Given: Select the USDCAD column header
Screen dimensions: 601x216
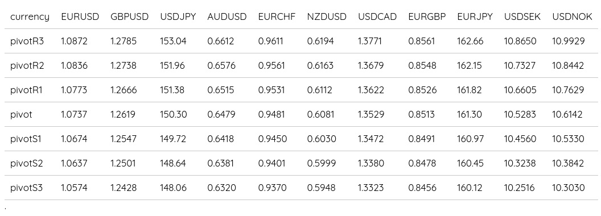Looking at the screenshot, I should click(x=377, y=17).
